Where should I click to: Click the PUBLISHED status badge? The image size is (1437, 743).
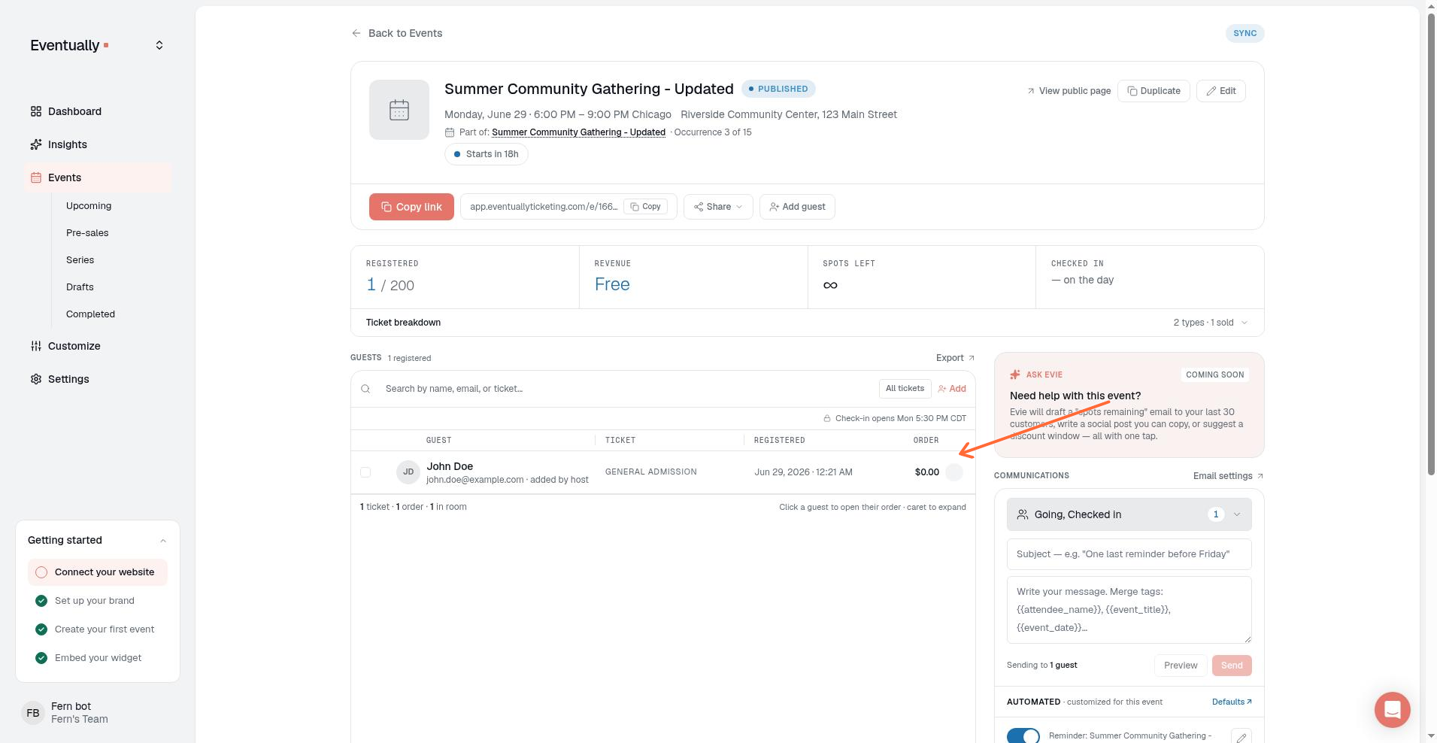[778, 89]
